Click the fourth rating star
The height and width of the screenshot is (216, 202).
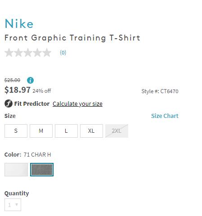pos(37,53)
